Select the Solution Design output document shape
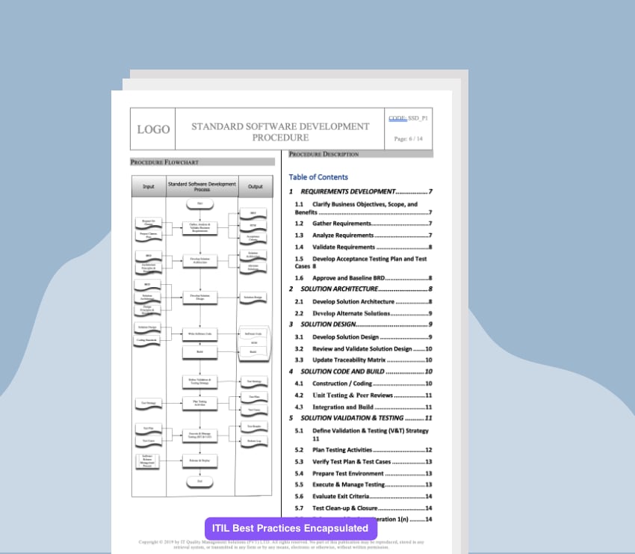 253,296
